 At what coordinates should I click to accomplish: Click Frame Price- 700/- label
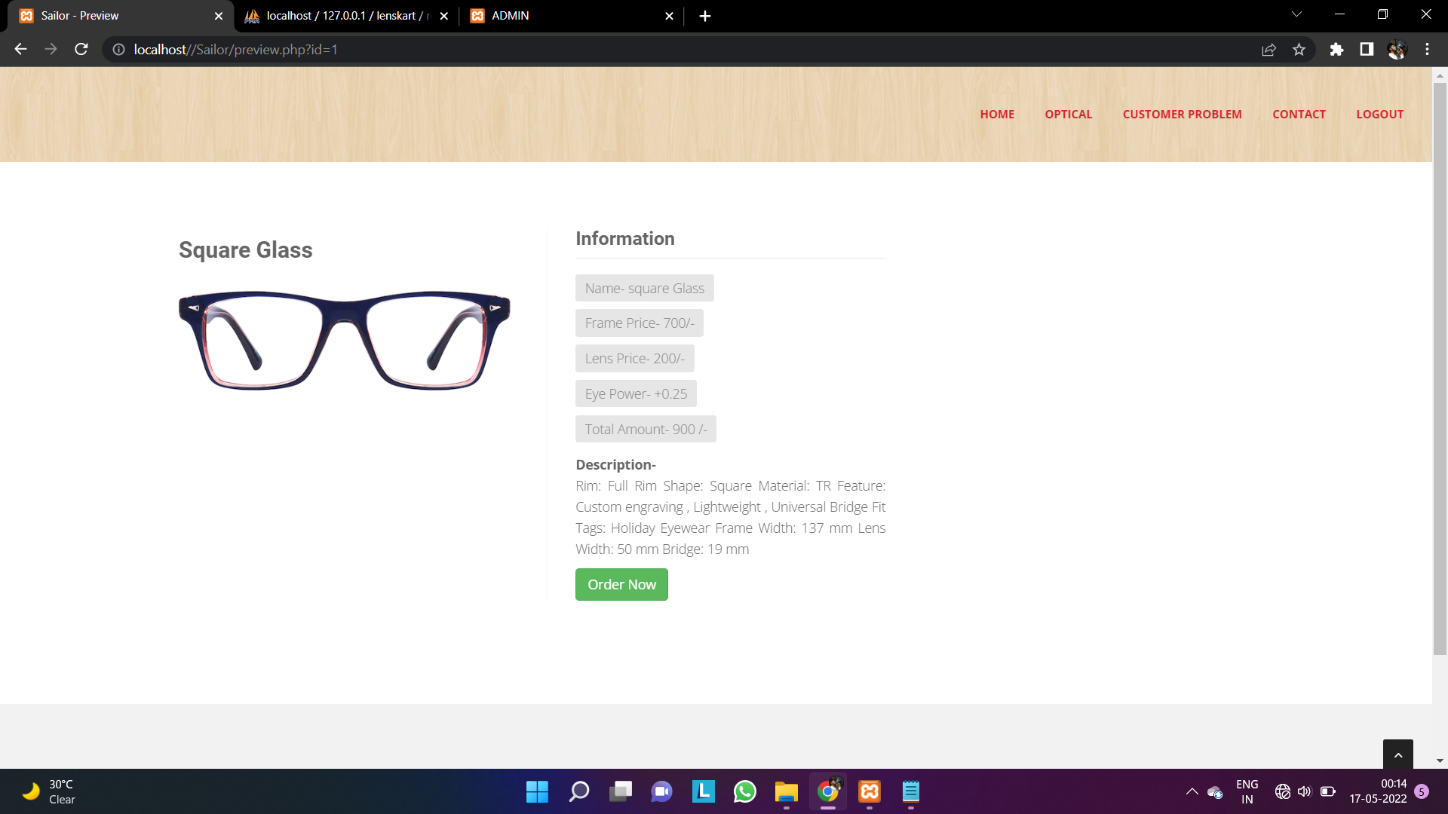640,323
